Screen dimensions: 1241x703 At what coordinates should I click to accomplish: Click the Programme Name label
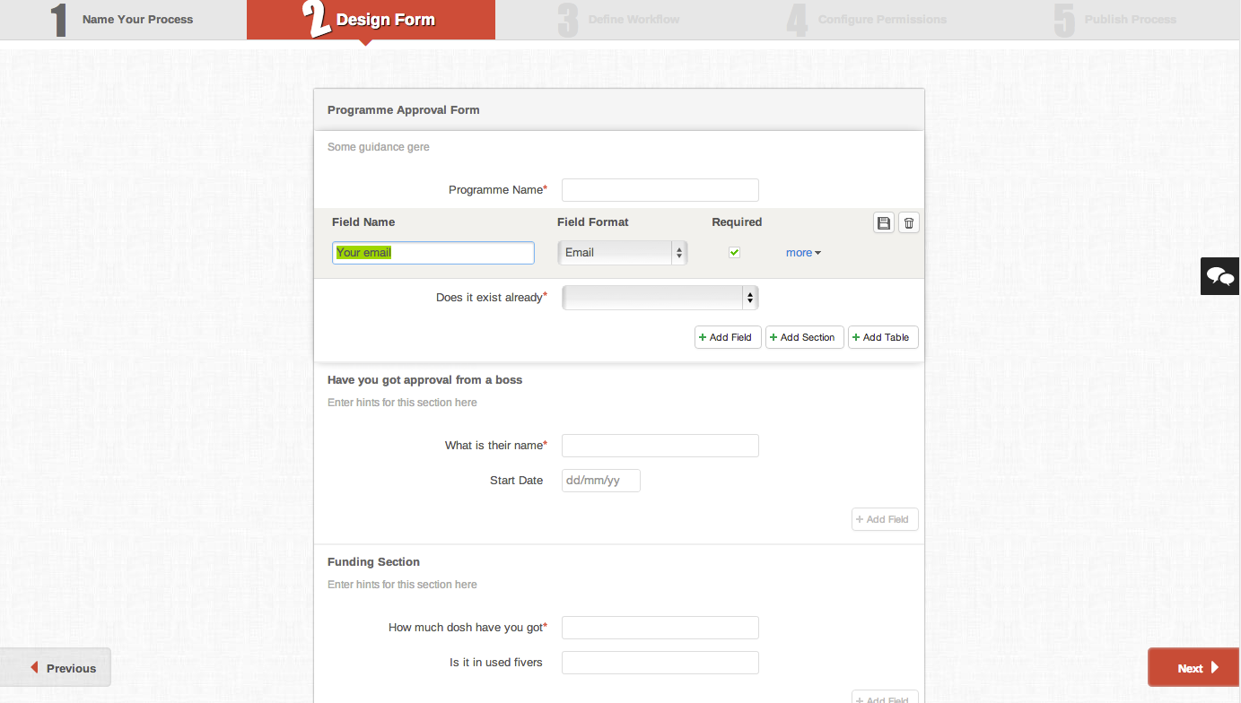(498, 190)
